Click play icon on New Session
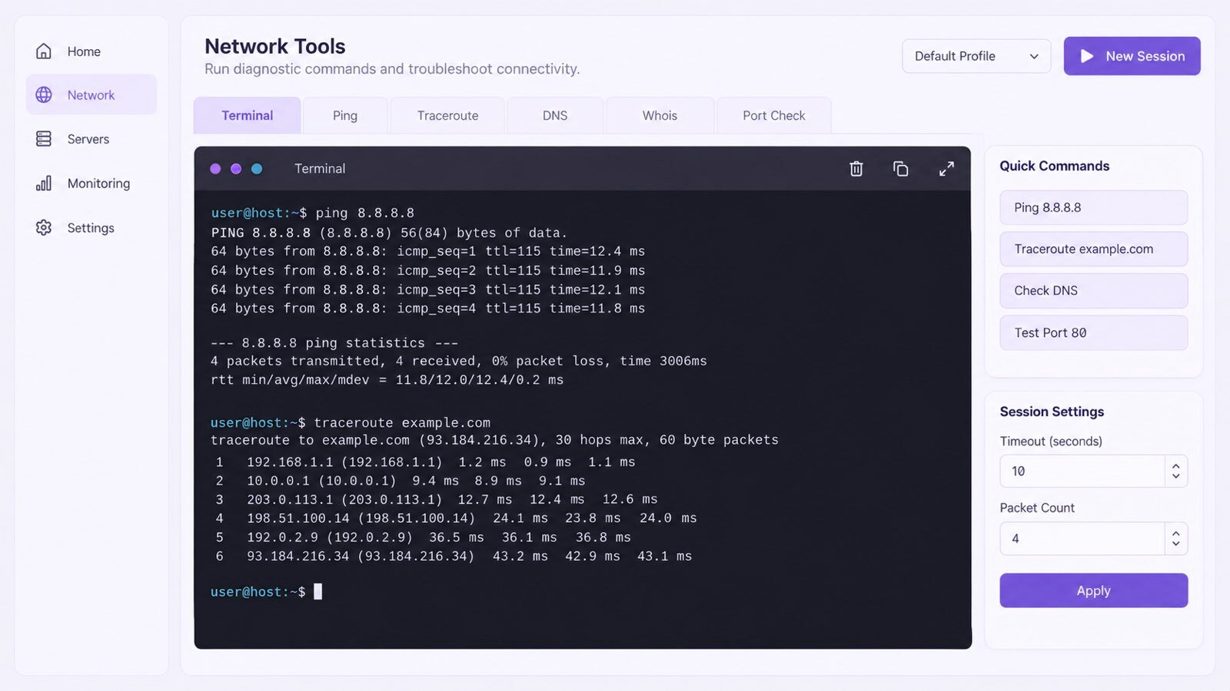 [1087, 56]
